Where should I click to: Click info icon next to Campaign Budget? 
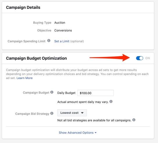pyautogui.click(x=52, y=92)
